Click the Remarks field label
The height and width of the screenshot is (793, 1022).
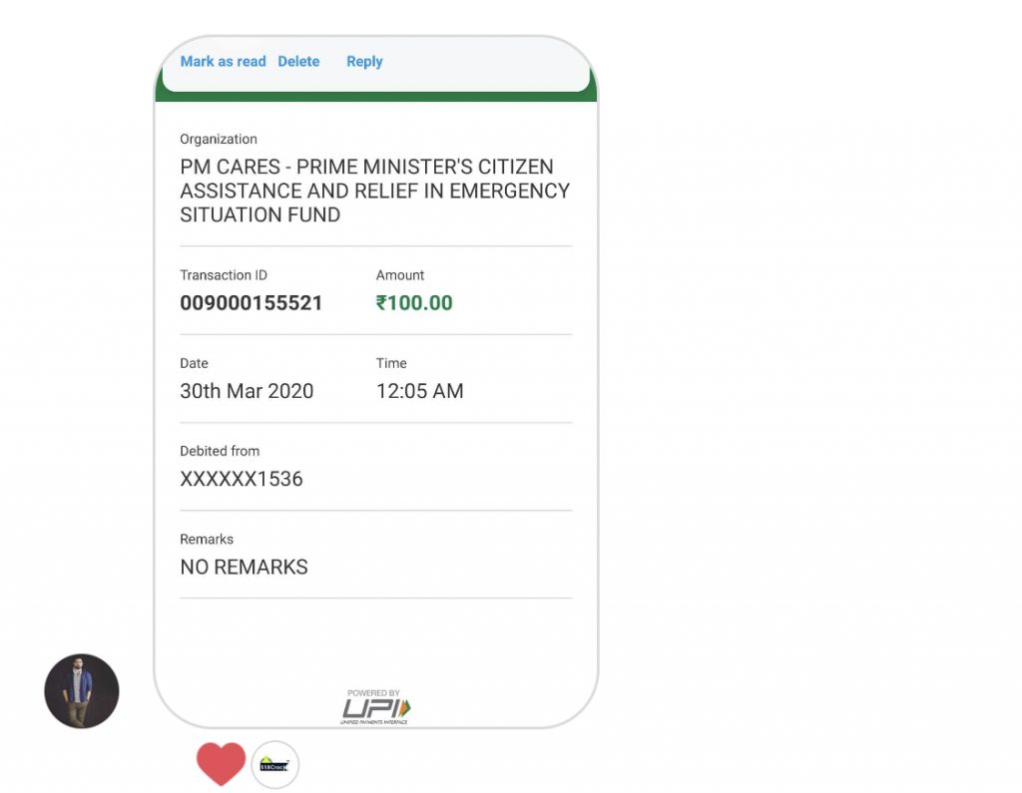(x=207, y=539)
